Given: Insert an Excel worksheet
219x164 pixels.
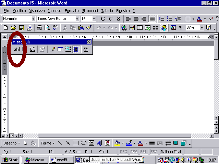Looking at the screenshot, I should click(148, 28).
